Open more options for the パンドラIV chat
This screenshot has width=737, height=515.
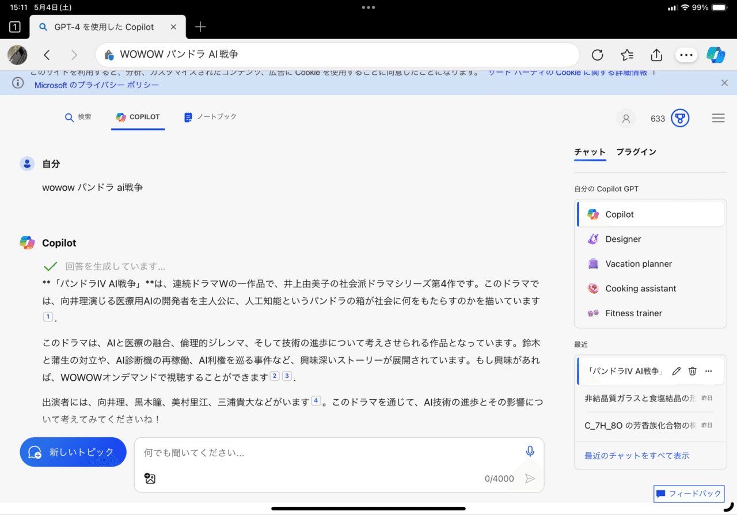[x=708, y=371]
